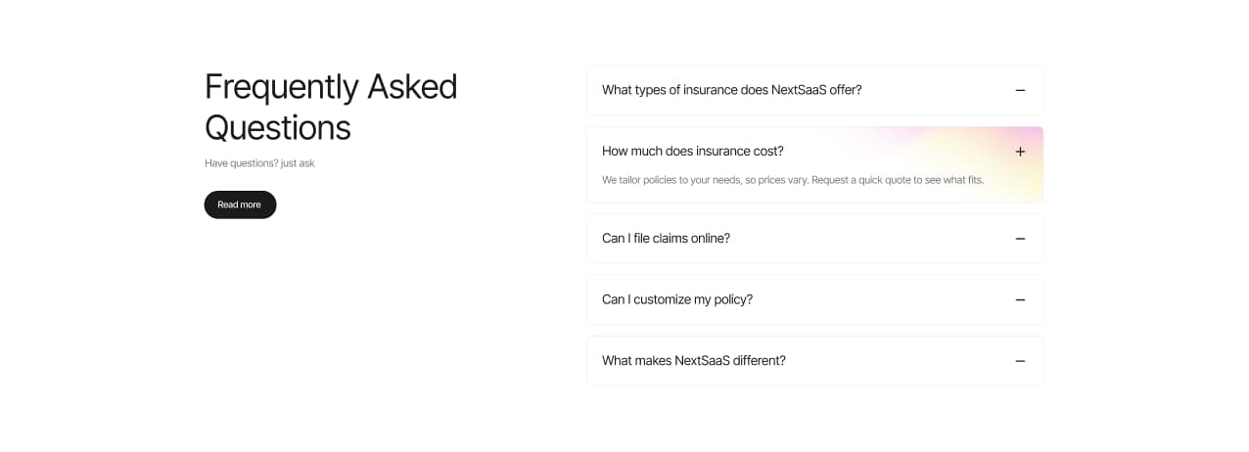Click the minus icon beside NextSaaS different question
Image resolution: width=1249 pixels, height=452 pixels.
(1020, 361)
